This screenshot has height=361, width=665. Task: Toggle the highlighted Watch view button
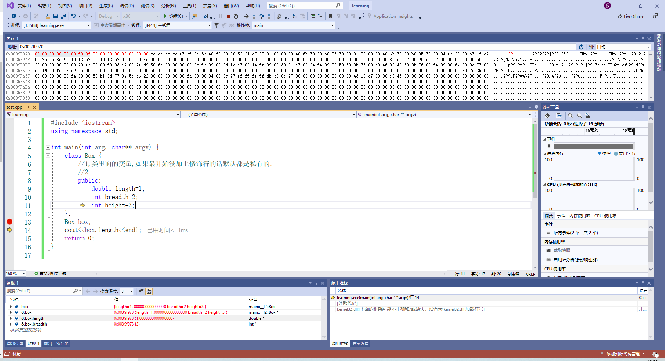click(149, 291)
